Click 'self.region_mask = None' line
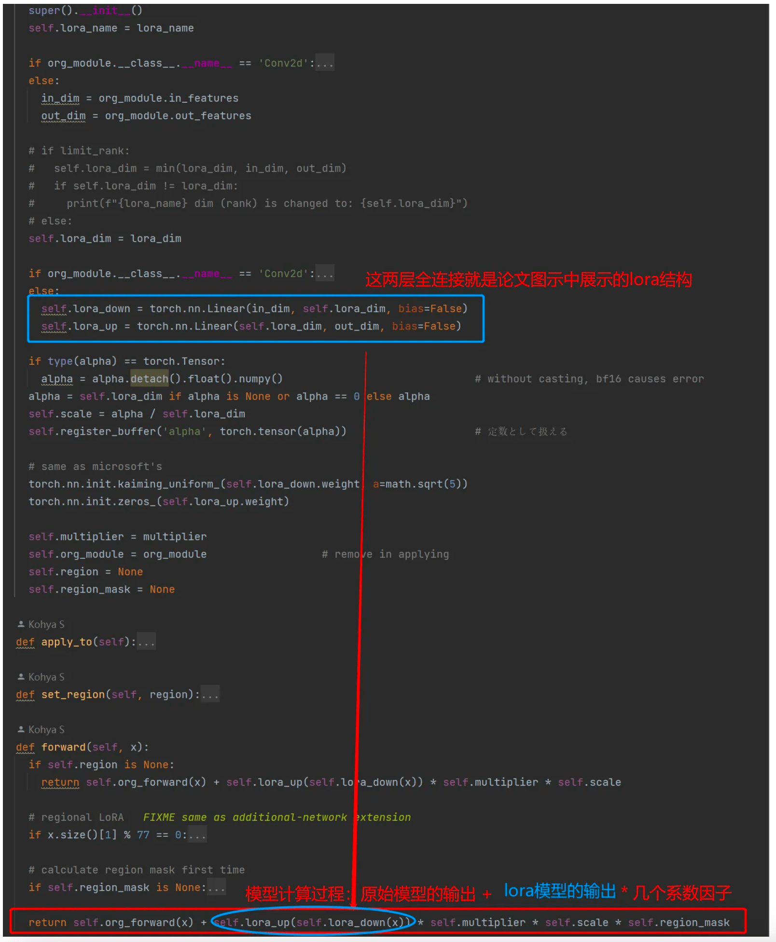This screenshot has height=942, width=776. pyautogui.click(x=102, y=589)
